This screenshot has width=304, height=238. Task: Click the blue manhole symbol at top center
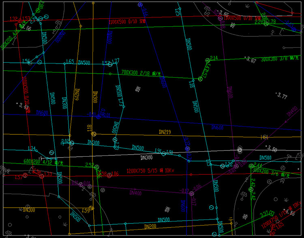pos(140,5)
